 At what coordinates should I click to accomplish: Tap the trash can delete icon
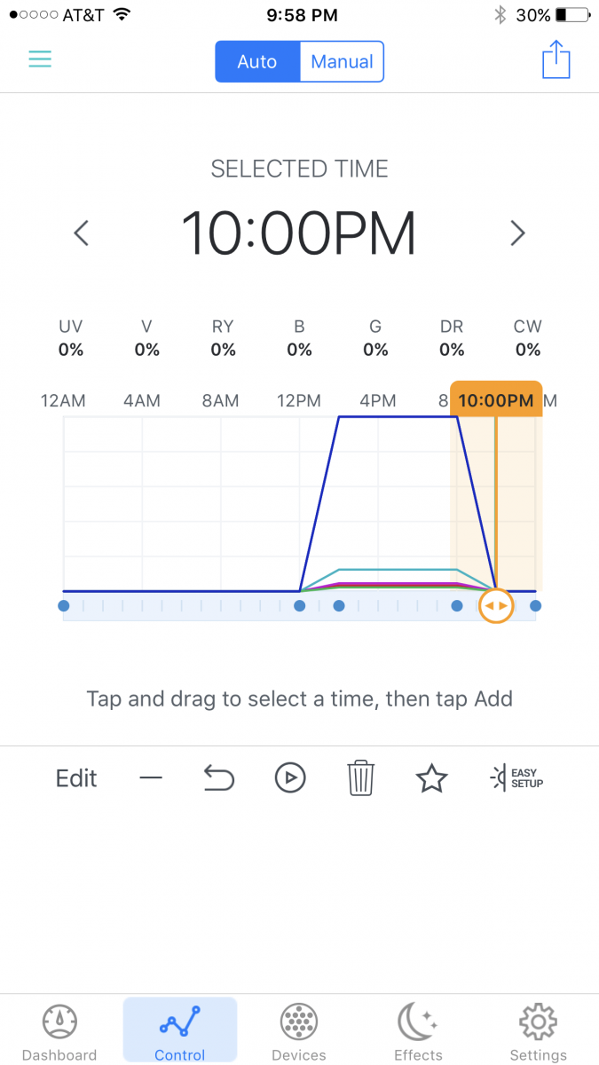(x=360, y=778)
